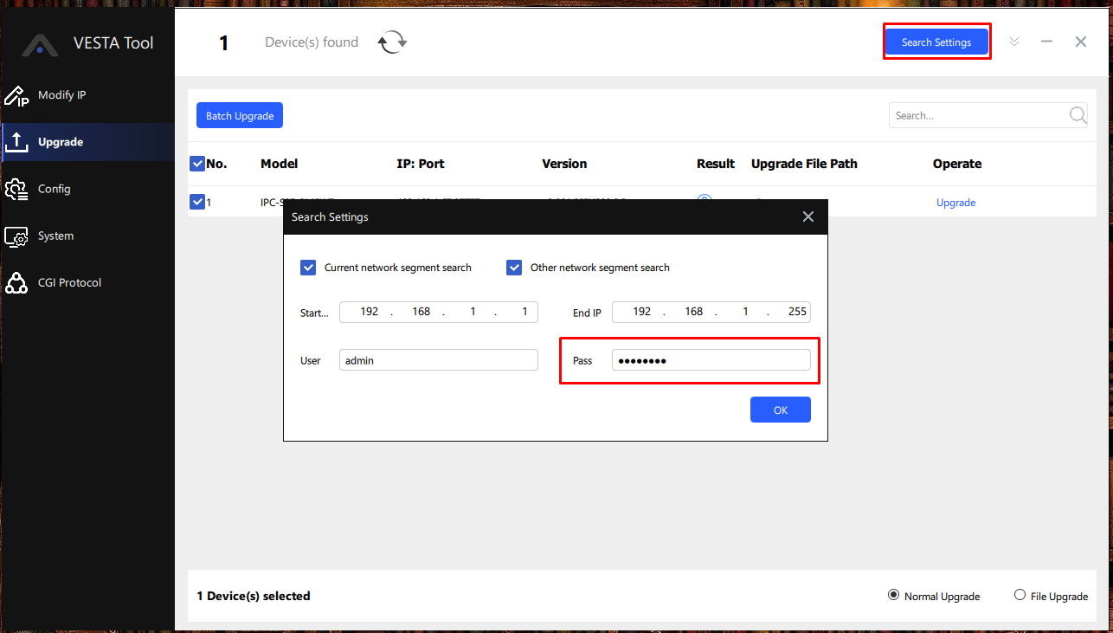Toggle the select-all No. checkbox
Viewport: 1113px width, 633px height.
[196, 164]
